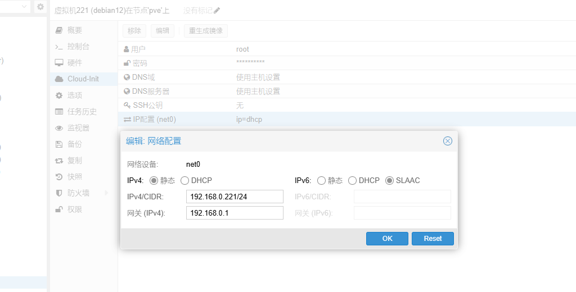Open the 硬件 hardware menu item
Viewport: 576px width, 292px height.
coord(84,63)
